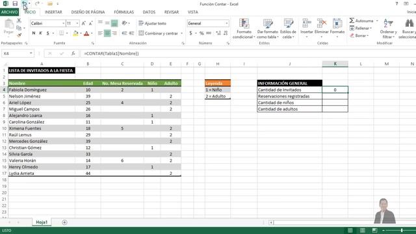Click the Save icon in quick access toolbar
This screenshot has width=416, height=234.
(15, 4)
